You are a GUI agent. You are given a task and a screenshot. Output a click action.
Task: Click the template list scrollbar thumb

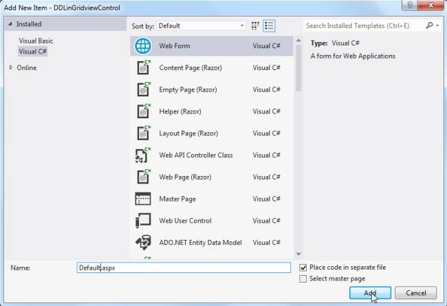[298, 68]
